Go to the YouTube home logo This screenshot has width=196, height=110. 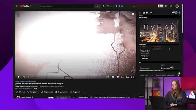[25, 6]
